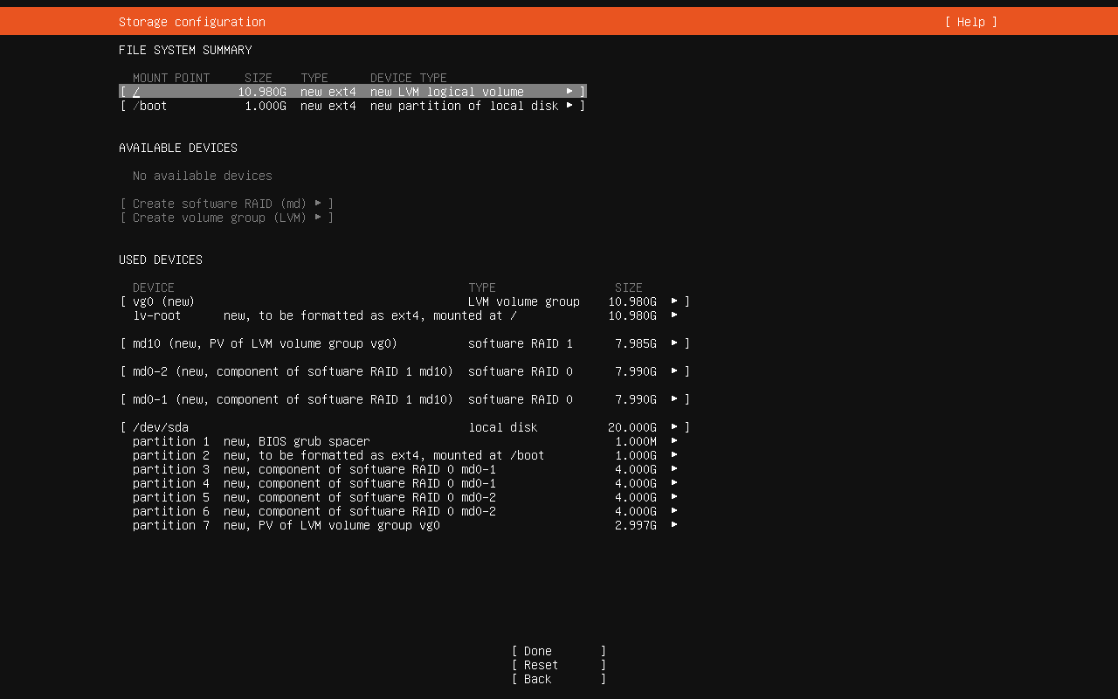
Task: Click the arrow beside lv-root logical volume
Action: [674, 315]
